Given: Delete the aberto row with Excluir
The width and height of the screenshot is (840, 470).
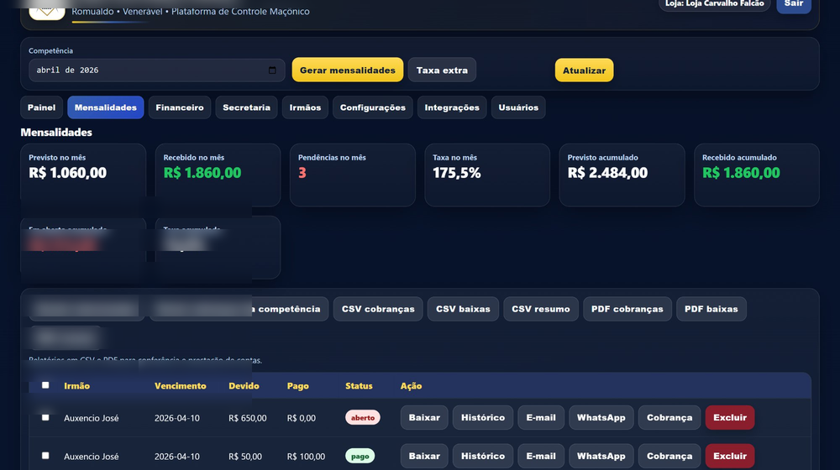Looking at the screenshot, I should tap(730, 417).
